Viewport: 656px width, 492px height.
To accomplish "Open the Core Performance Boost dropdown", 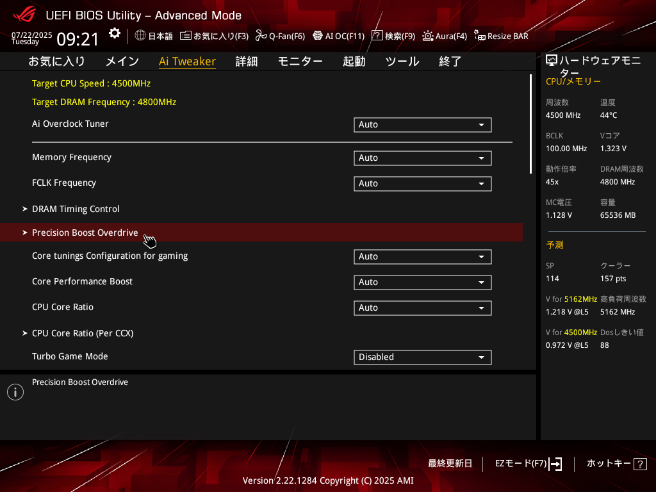I will [423, 283].
